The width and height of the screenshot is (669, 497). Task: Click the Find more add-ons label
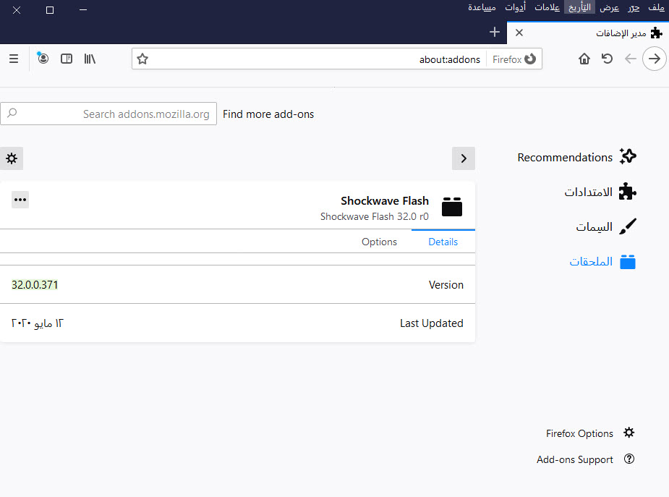(x=268, y=114)
